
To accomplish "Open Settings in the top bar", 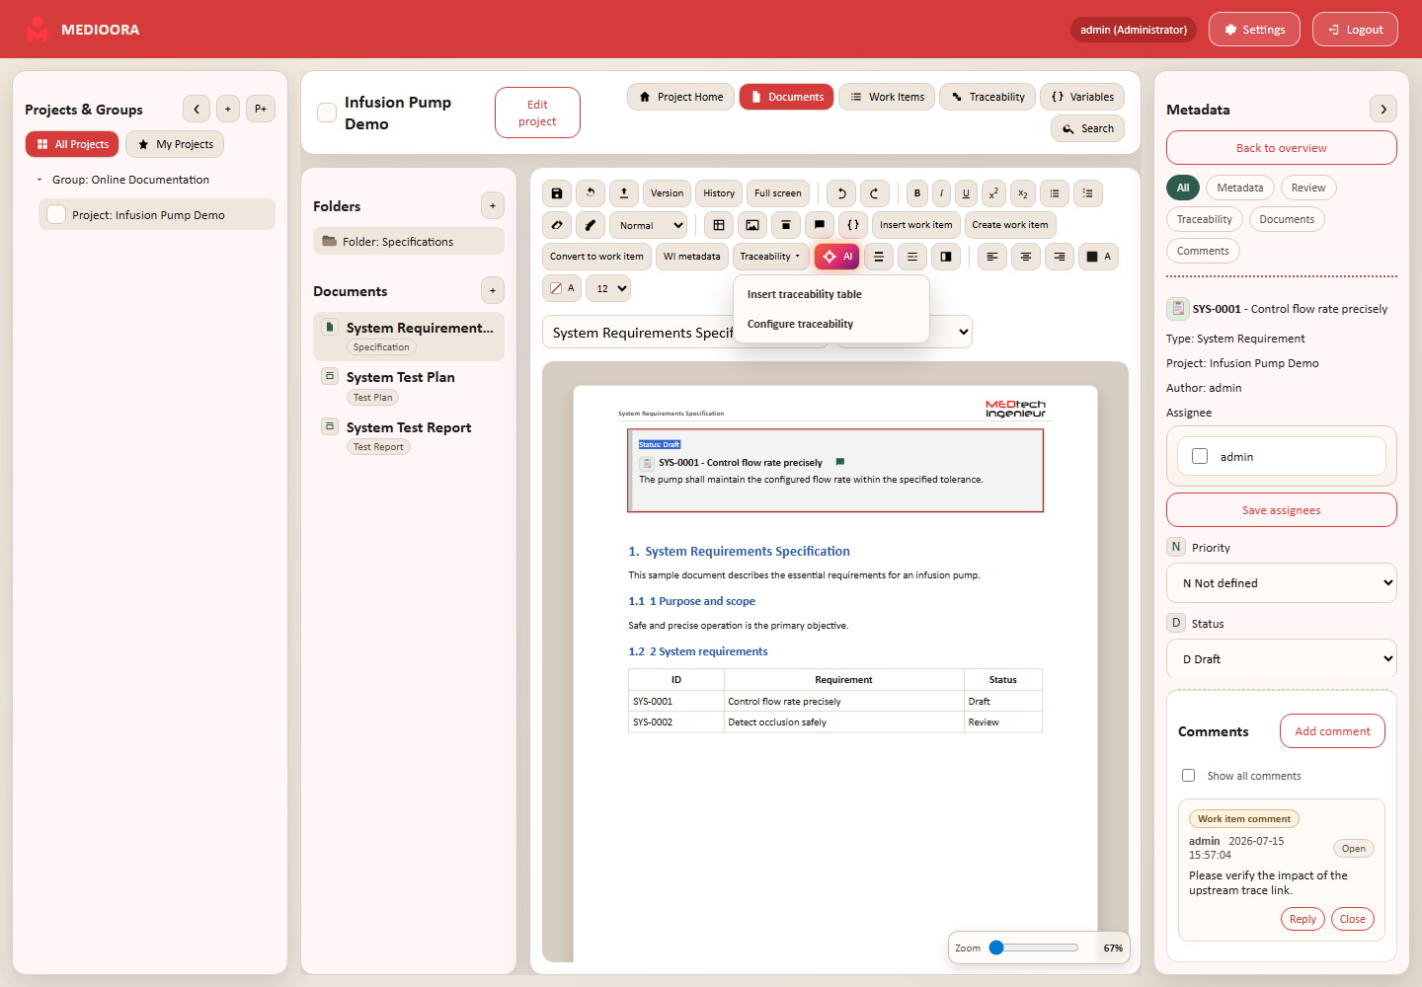I will pyautogui.click(x=1254, y=30).
